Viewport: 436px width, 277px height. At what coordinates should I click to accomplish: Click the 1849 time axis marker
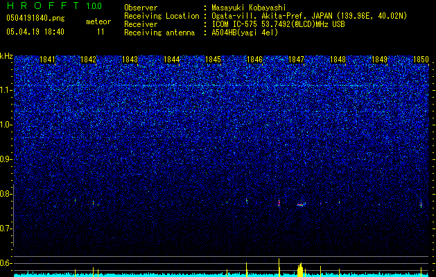coord(379,60)
